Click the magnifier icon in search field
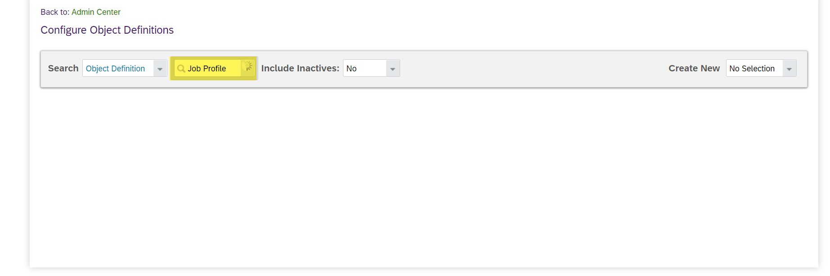This screenshot has height=276, width=830. click(x=181, y=69)
